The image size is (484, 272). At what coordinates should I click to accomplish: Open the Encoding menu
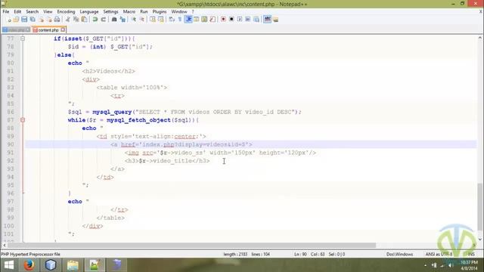point(66,12)
